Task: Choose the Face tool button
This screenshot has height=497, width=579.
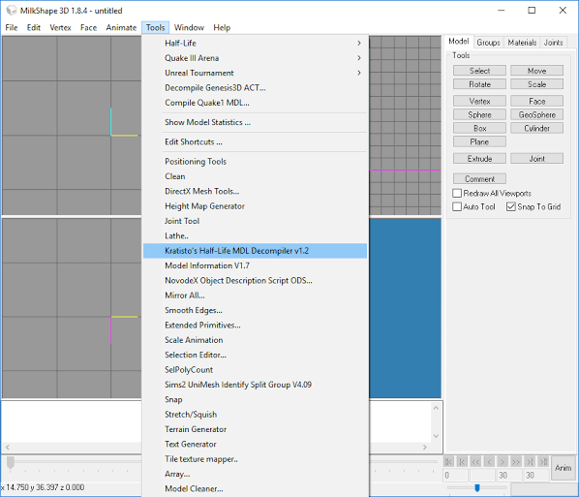Action: (x=537, y=102)
